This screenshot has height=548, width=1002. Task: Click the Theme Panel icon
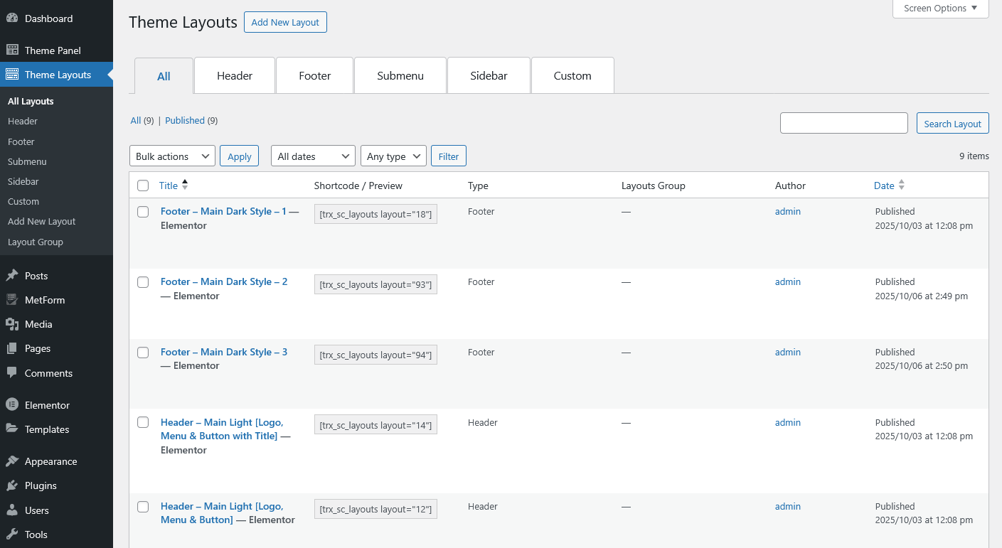tap(12, 50)
